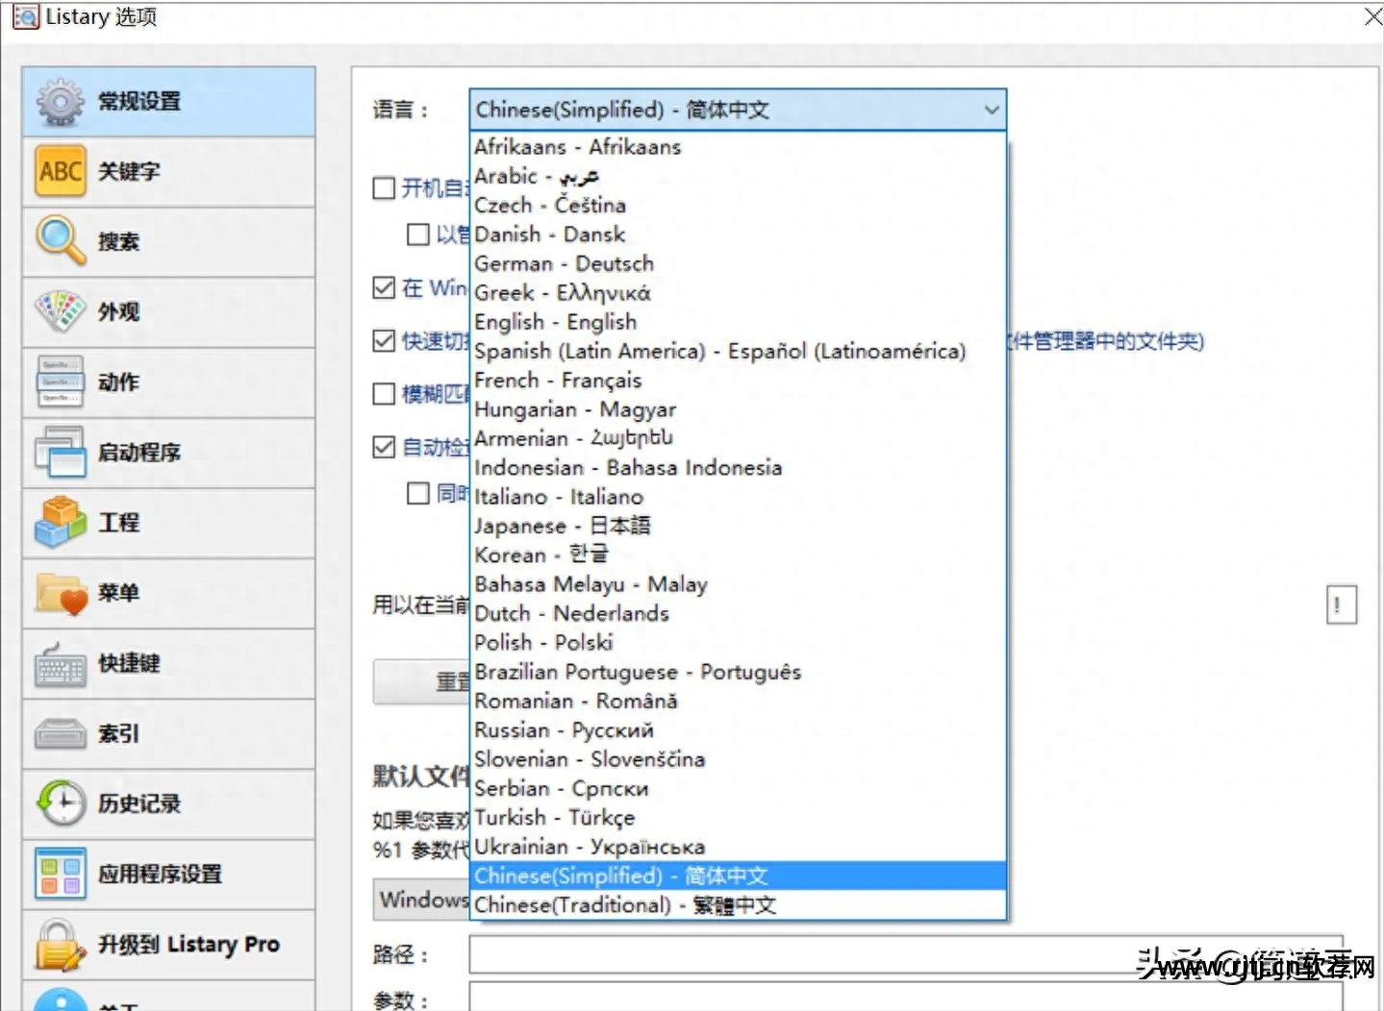Screen dimensions: 1384x1011
Task: Select Indonesian - Bahasa Indonesia language
Action: (739, 467)
